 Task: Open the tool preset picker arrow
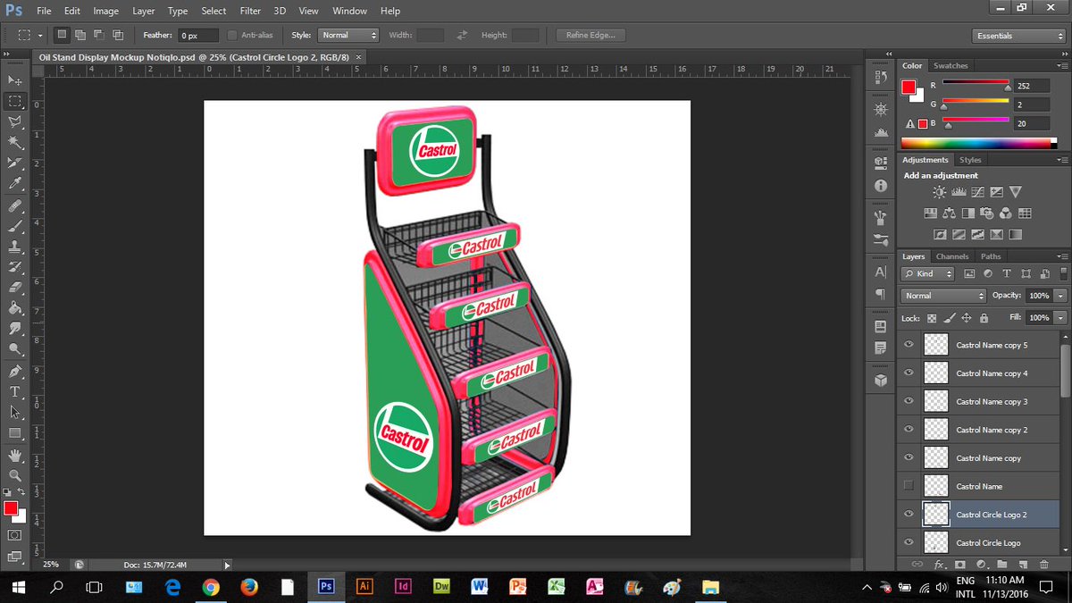point(39,36)
